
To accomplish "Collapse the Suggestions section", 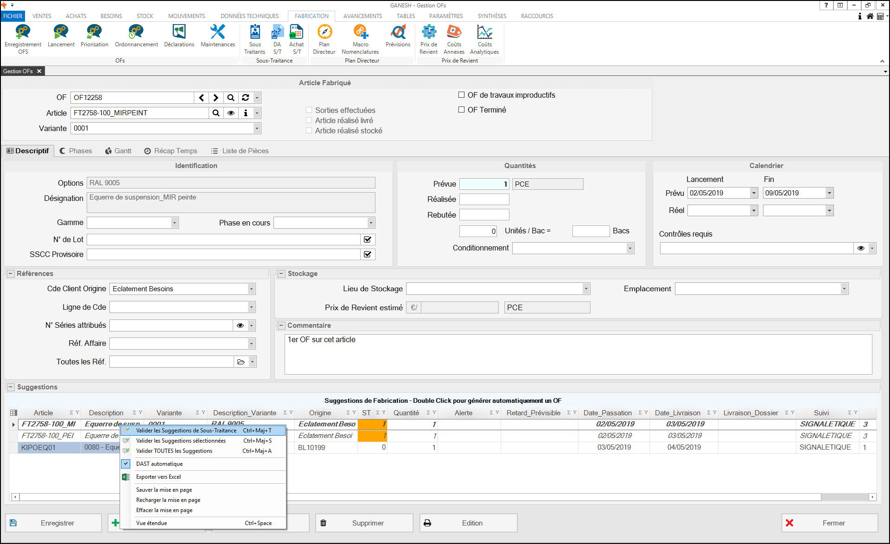I will [x=11, y=387].
